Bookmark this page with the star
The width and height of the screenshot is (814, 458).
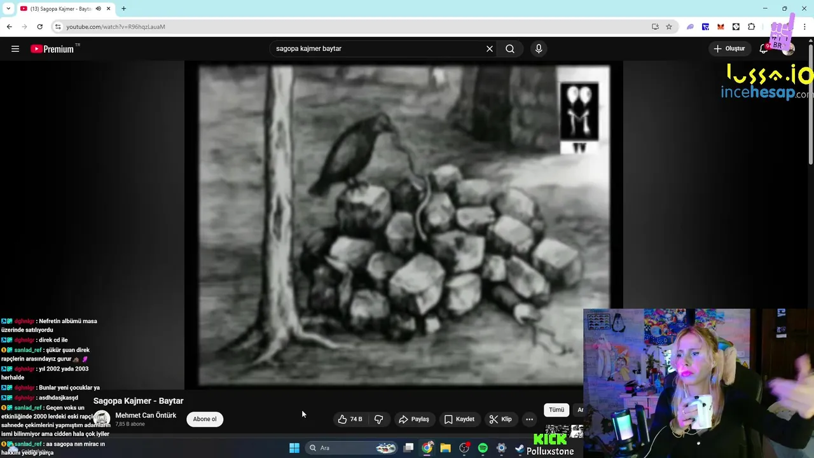tap(669, 27)
